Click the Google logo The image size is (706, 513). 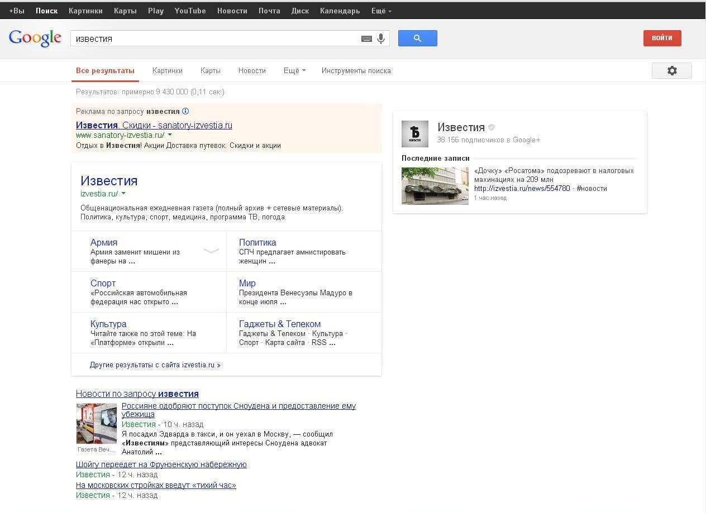tap(35, 38)
